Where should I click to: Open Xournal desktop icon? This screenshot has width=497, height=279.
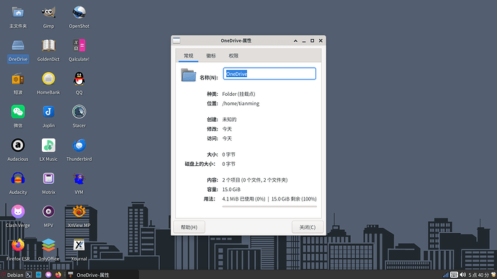click(79, 245)
